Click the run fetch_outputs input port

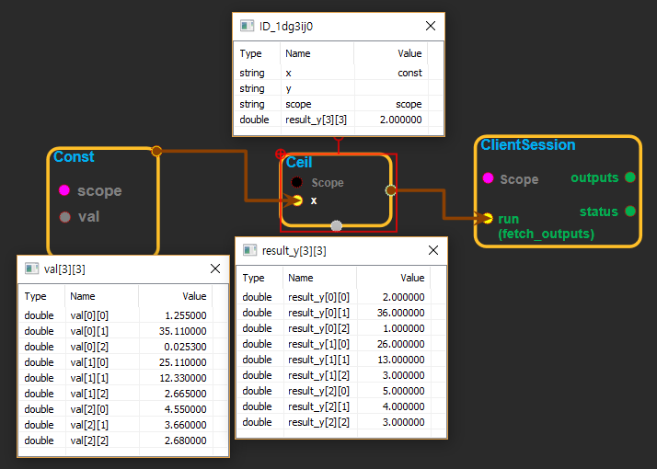coord(488,218)
